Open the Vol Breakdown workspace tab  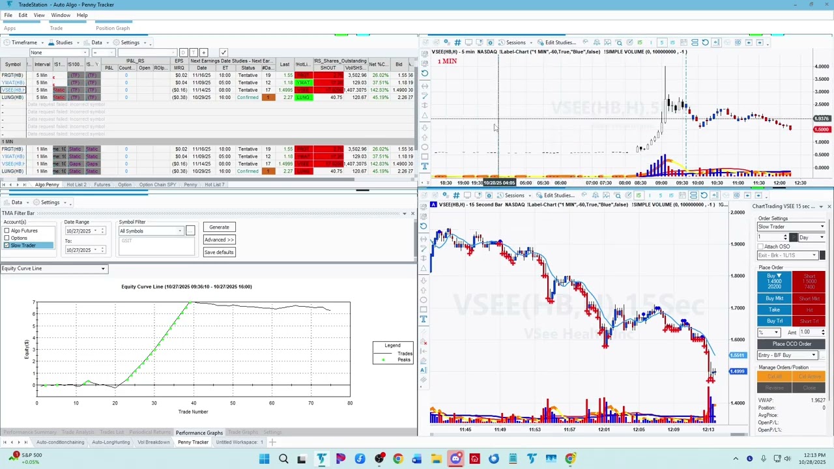pos(153,442)
